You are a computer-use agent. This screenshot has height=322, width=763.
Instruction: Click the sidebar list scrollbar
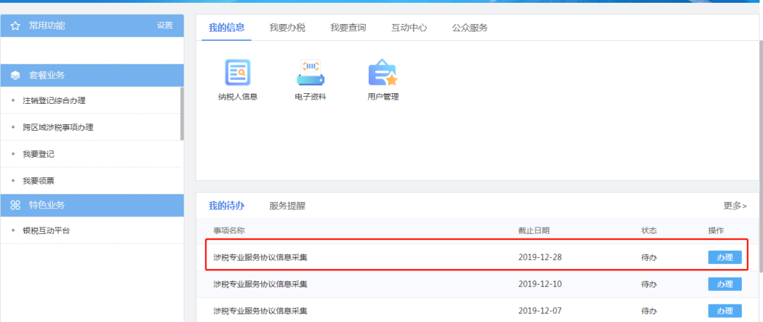[182, 114]
